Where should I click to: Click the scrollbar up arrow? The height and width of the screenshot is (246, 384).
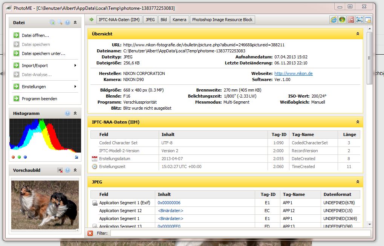(x=370, y=29)
